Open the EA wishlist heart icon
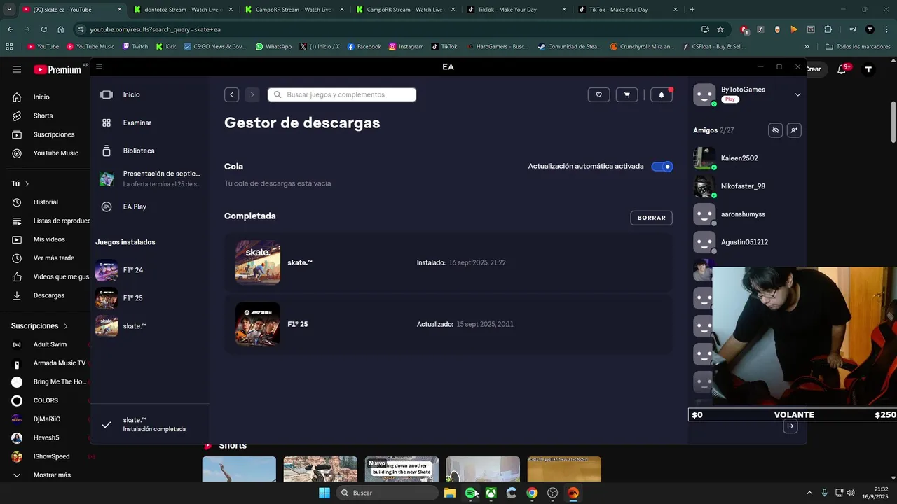Viewport: 897px width, 504px height. 598,95
